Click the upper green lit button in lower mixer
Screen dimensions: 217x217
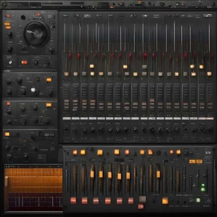(x=203, y=186)
